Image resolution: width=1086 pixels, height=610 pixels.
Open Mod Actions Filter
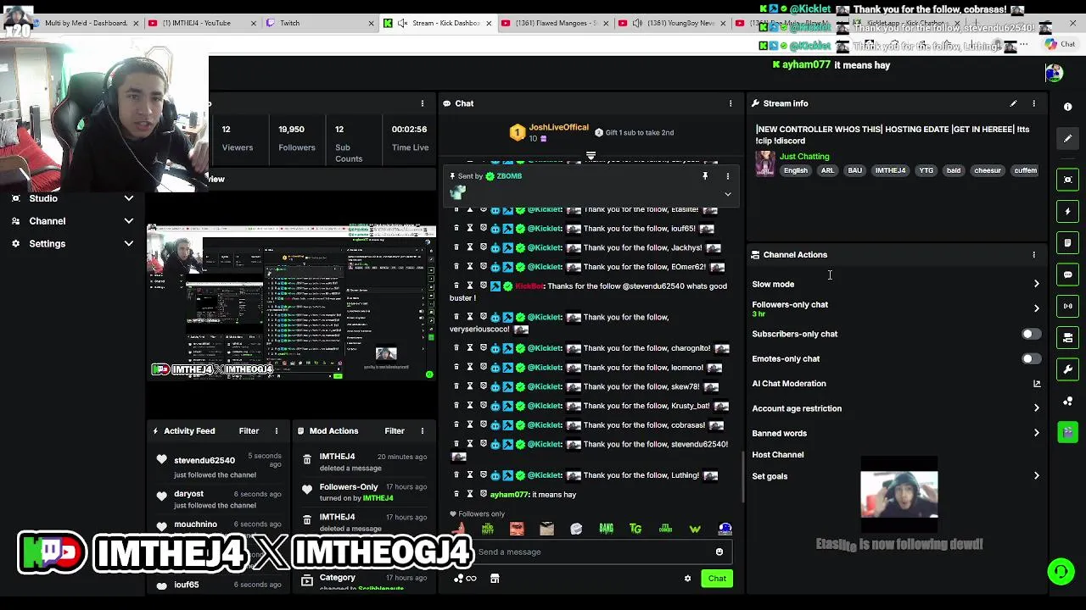395,431
